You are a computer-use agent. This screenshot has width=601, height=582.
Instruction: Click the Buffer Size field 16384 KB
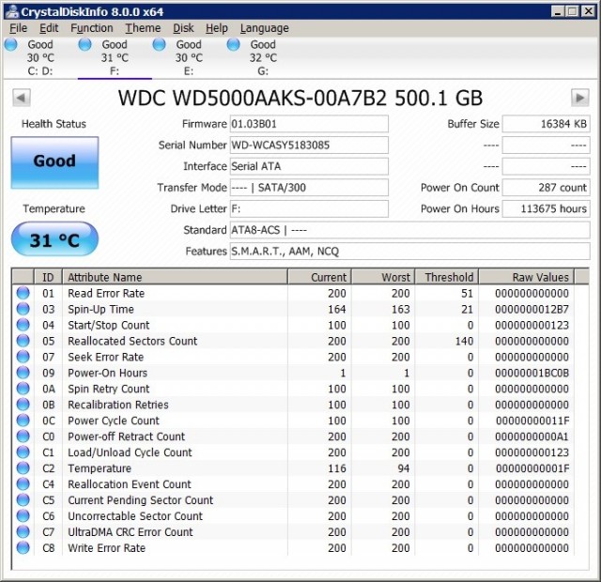(547, 124)
